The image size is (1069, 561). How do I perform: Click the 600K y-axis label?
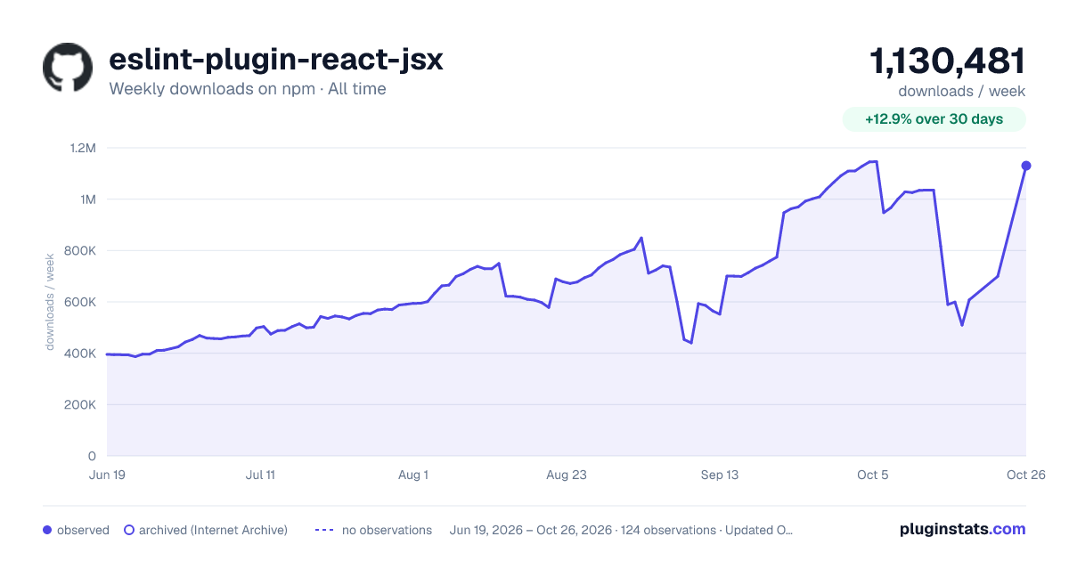tap(80, 302)
